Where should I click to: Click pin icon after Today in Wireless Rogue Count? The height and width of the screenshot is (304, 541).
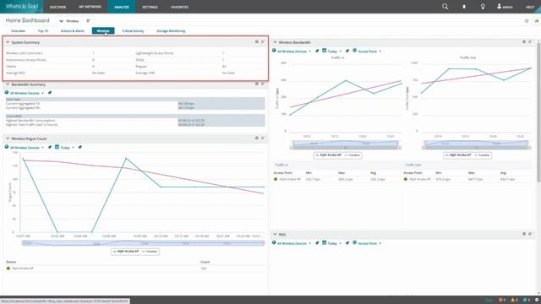click(80, 147)
